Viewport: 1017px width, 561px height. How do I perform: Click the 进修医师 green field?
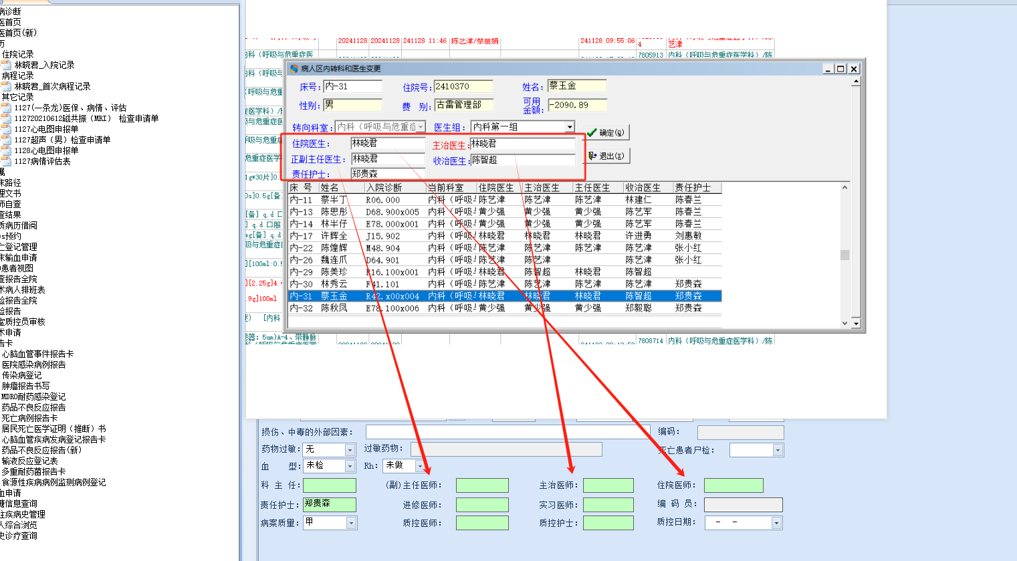coord(482,505)
